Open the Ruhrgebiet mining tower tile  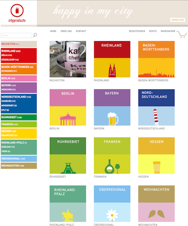[x=68, y=155]
